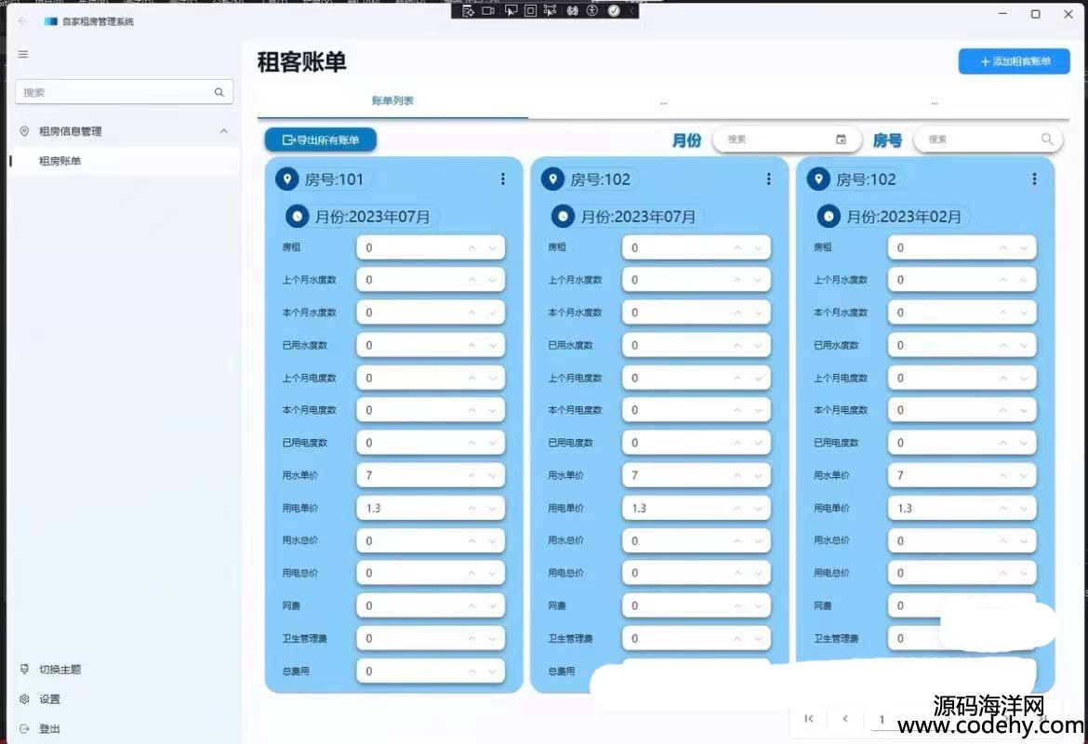Increase 用水单价 value in the 2023年02月 card
1088x744 pixels.
(x=1002, y=475)
